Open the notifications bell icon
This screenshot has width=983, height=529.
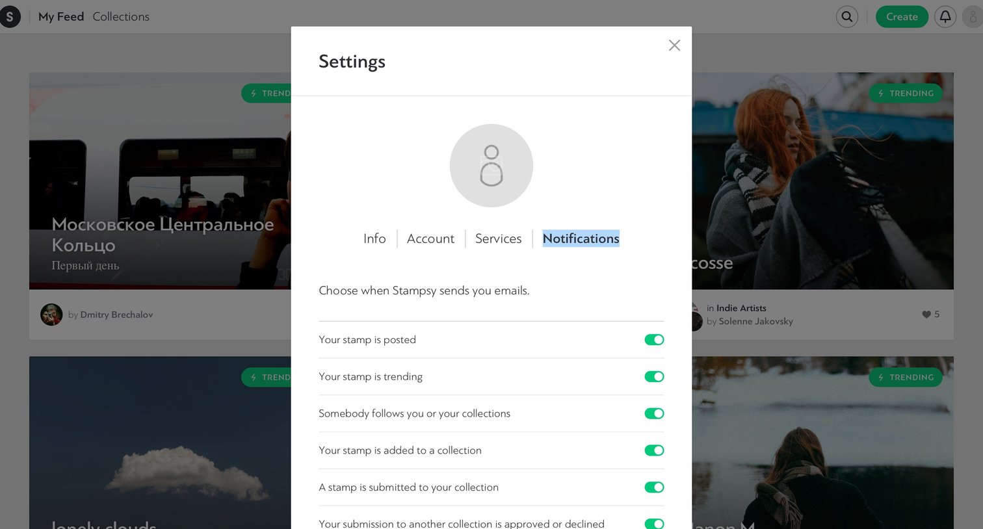pos(945,17)
